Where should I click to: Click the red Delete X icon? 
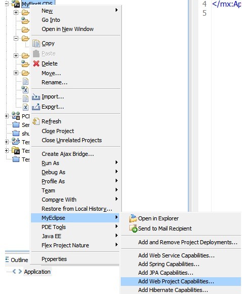[36, 63]
